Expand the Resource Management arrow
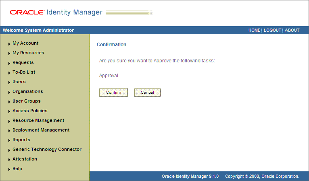The height and width of the screenshot is (181, 309). pos(9,121)
